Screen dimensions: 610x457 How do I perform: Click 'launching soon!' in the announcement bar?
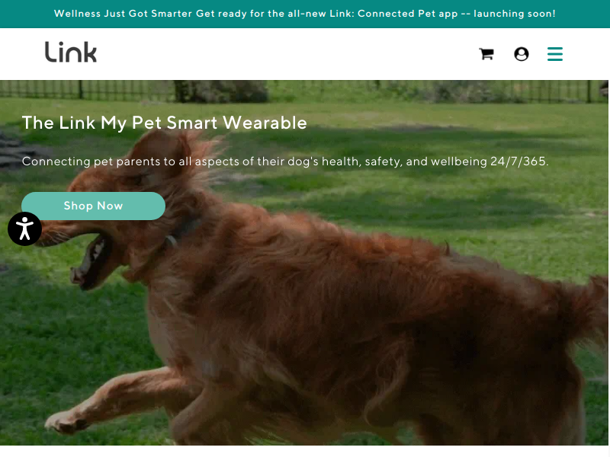pyautogui.click(x=514, y=14)
